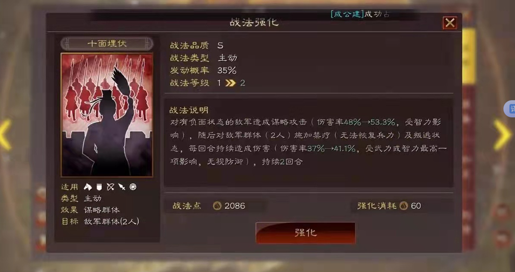Click the flame icon beside 2086

tap(217, 206)
